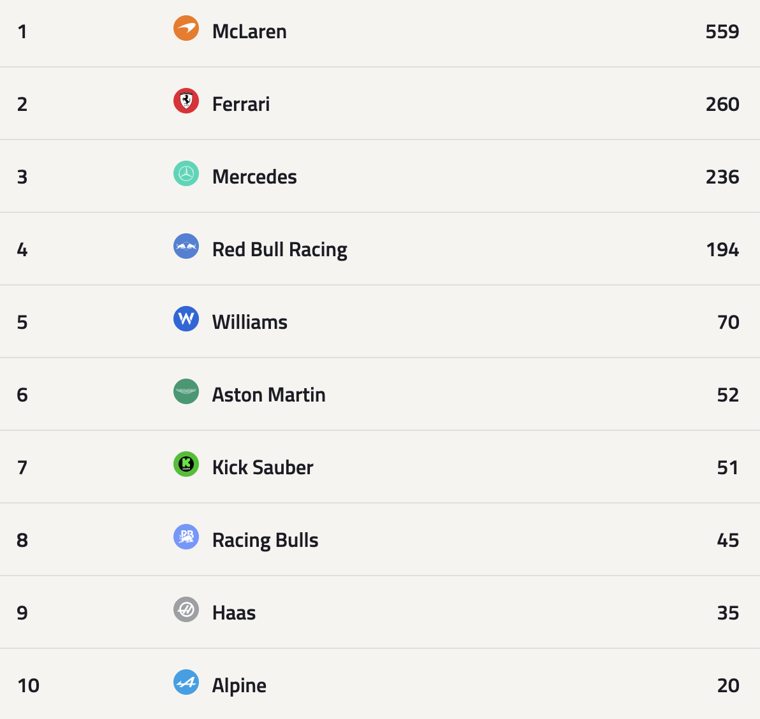Image resolution: width=760 pixels, height=719 pixels.
Task: Click the Racing Bulls RB logo
Action: click(x=186, y=537)
